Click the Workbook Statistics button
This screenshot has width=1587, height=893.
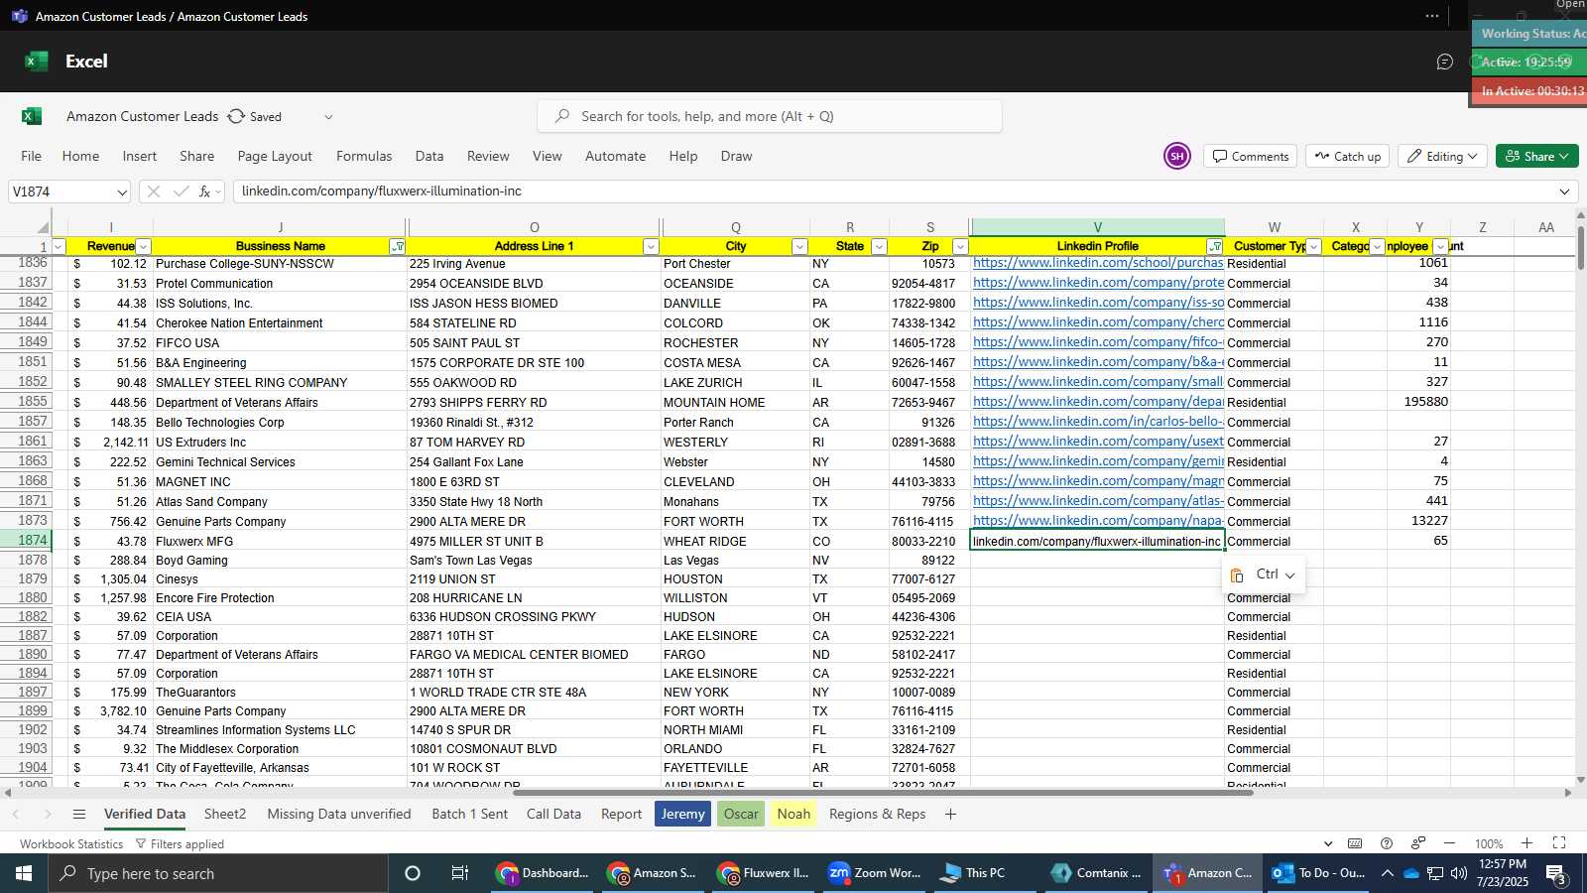coord(71,843)
